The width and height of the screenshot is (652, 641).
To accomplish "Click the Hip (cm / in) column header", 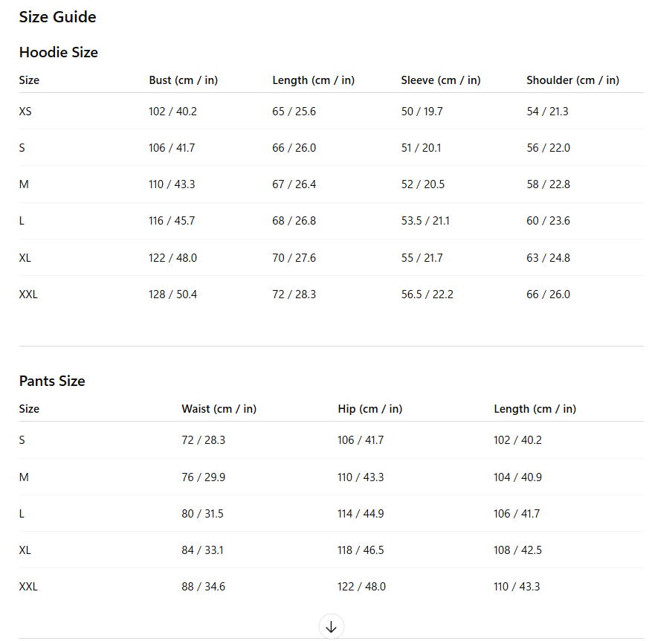I will 369,409.
